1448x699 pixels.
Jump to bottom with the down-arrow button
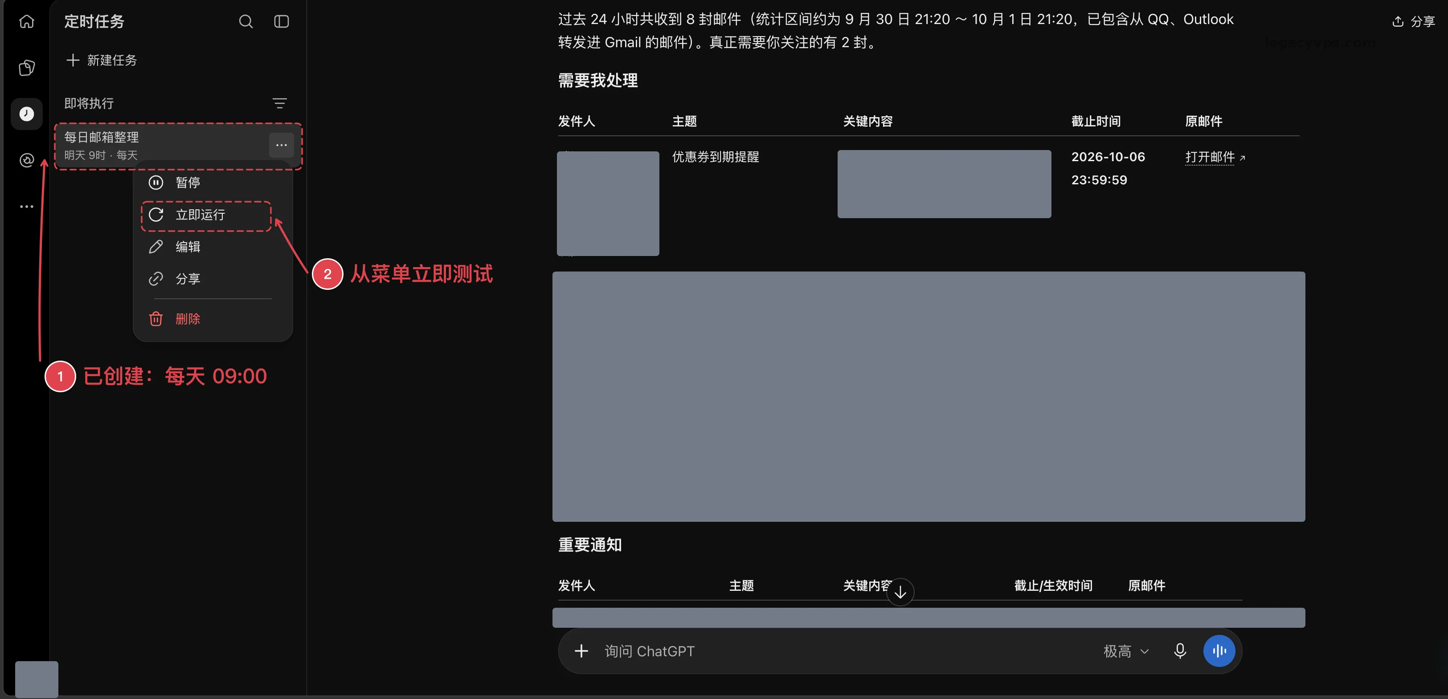(900, 592)
